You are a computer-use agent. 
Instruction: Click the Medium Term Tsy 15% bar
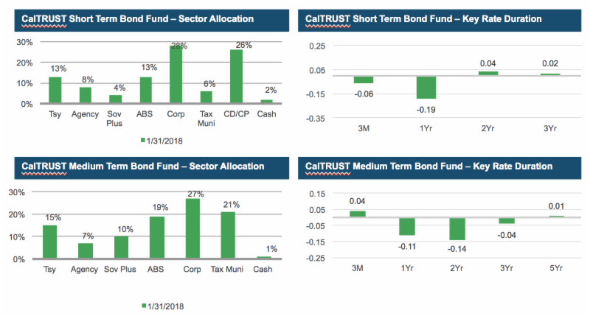pyautogui.click(x=49, y=242)
